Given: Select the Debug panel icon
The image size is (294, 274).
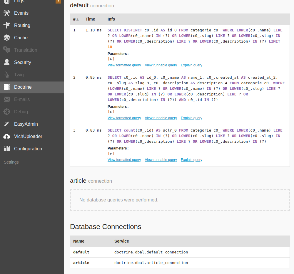Looking at the screenshot, I should (6, 112).
